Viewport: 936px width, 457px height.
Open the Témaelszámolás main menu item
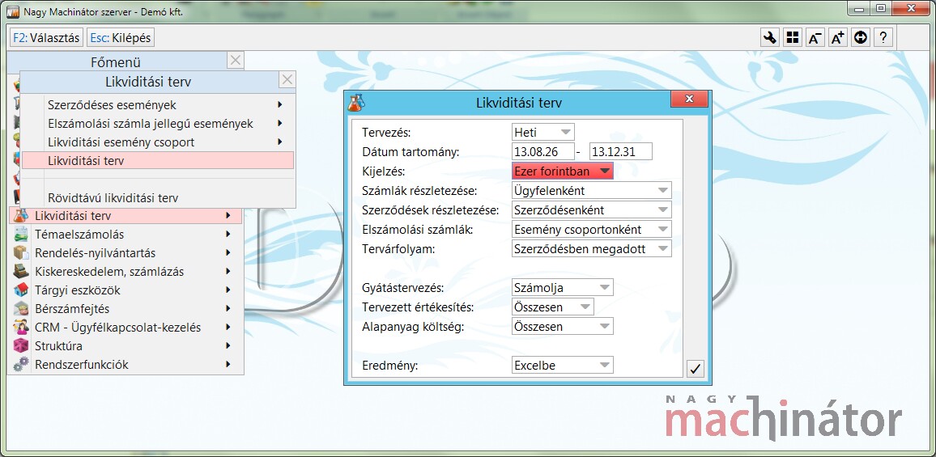tap(126, 235)
